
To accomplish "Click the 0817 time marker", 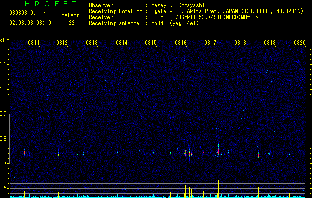I will pyautogui.click(x=210, y=42).
